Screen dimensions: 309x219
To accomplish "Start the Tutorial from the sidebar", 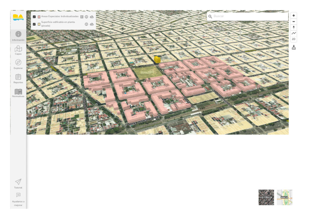I will pyautogui.click(x=18, y=184).
